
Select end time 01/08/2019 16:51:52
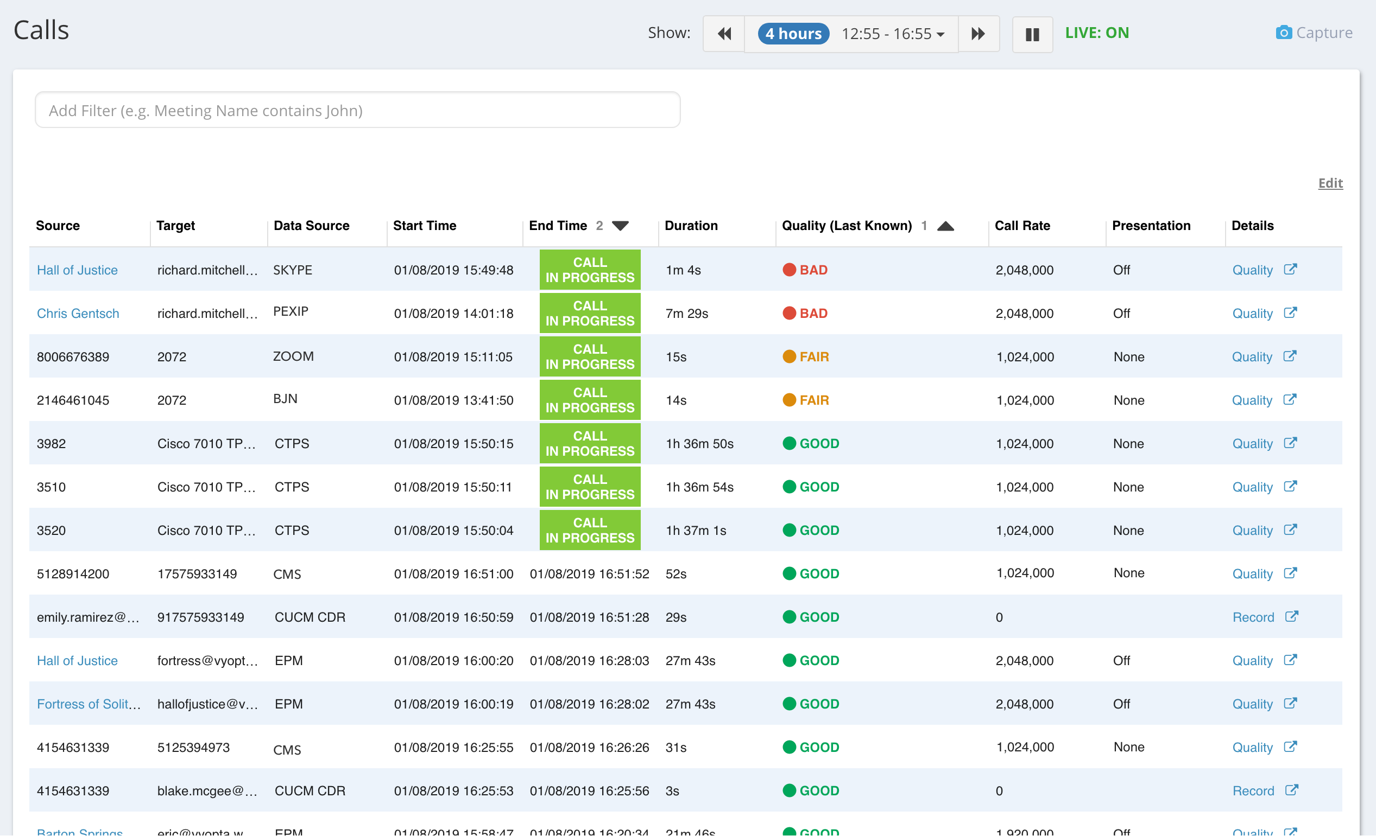(589, 575)
